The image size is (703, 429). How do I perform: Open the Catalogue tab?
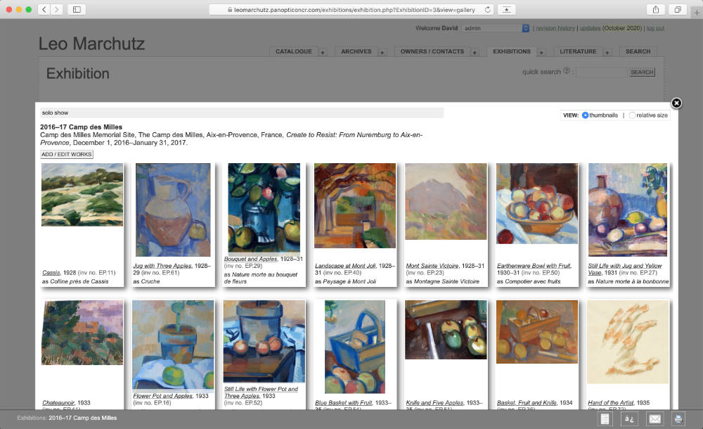pos(294,51)
